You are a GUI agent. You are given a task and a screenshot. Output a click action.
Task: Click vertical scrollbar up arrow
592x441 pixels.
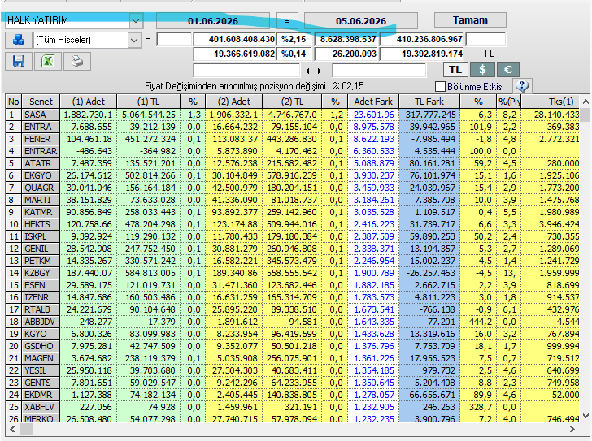[x=585, y=102]
